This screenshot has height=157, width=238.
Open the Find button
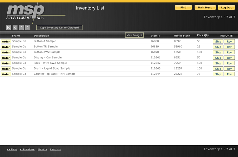pyautogui.click(x=183, y=7)
